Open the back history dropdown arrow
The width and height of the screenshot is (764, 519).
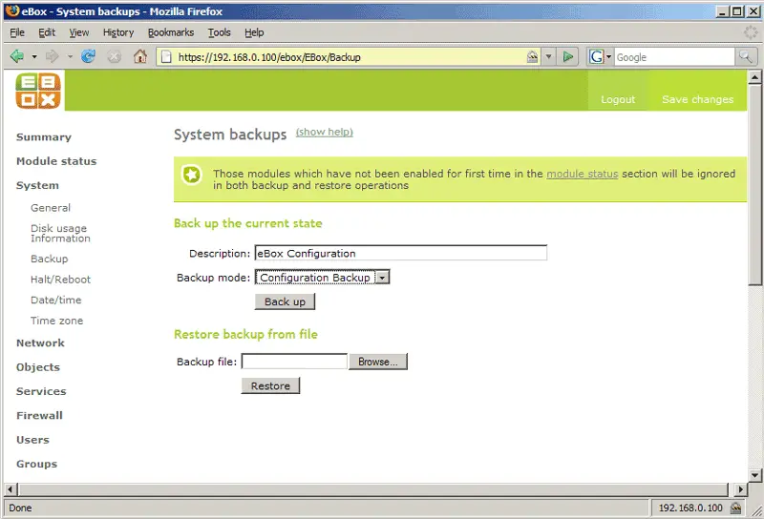click(x=34, y=57)
